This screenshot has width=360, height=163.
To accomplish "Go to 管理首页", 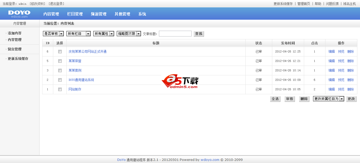I will click(304, 4).
